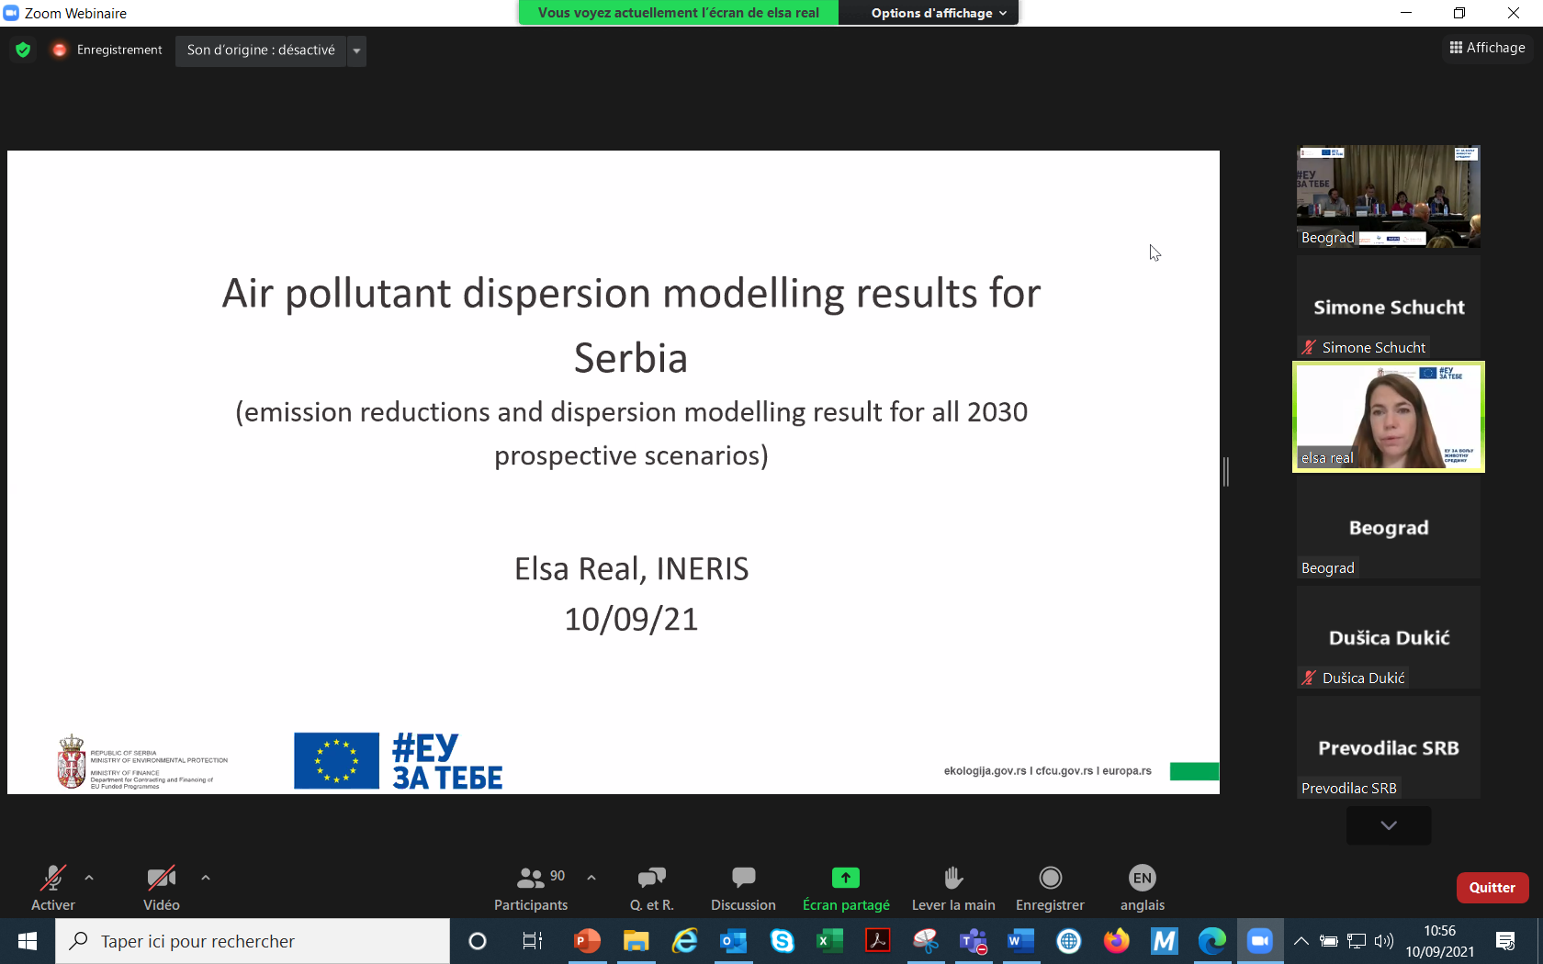Open PowerPoint from the taskbar
This screenshot has height=964, width=1543.
588,941
